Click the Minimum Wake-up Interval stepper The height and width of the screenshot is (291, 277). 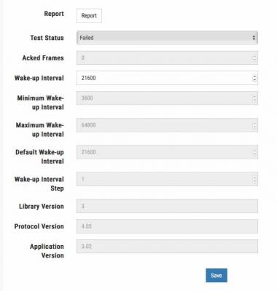pyautogui.click(x=254, y=98)
